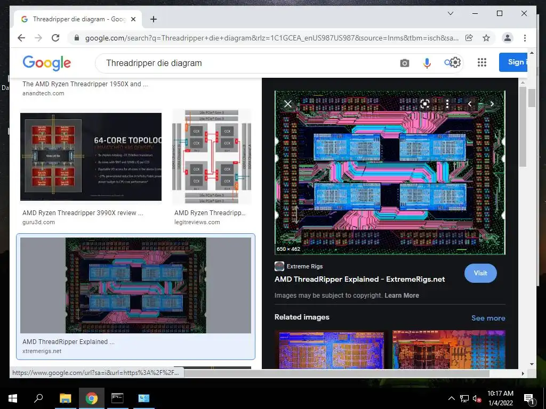
Task: Click the Chrome taskbar icon
Action: click(91, 398)
